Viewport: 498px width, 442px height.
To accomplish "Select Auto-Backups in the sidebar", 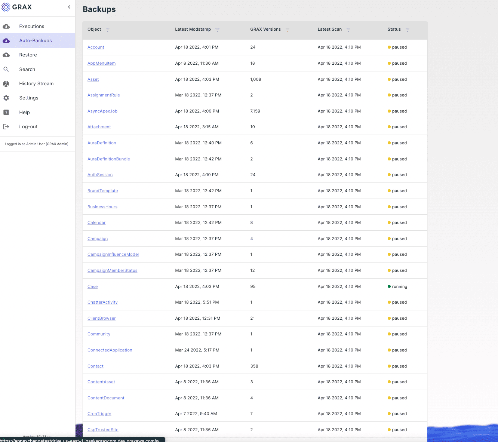I will coord(37,41).
